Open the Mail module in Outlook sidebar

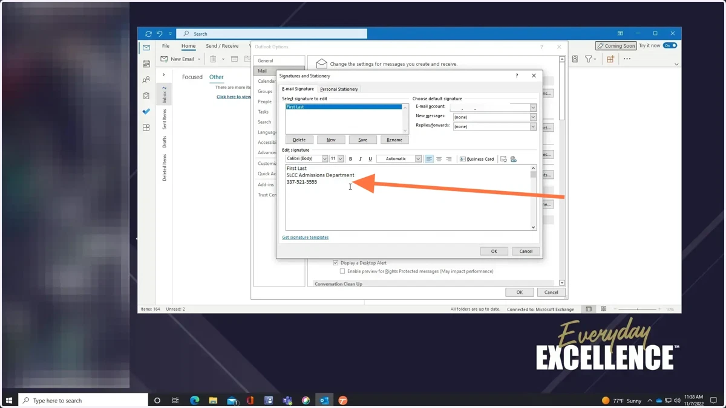146,48
